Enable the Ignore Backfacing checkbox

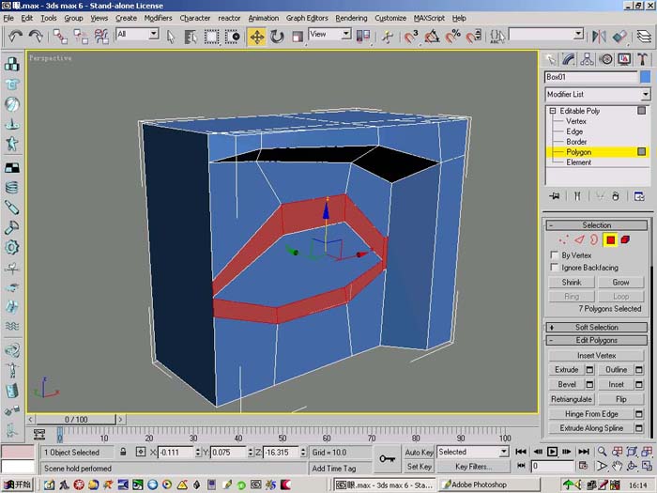pyautogui.click(x=555, y=267)
